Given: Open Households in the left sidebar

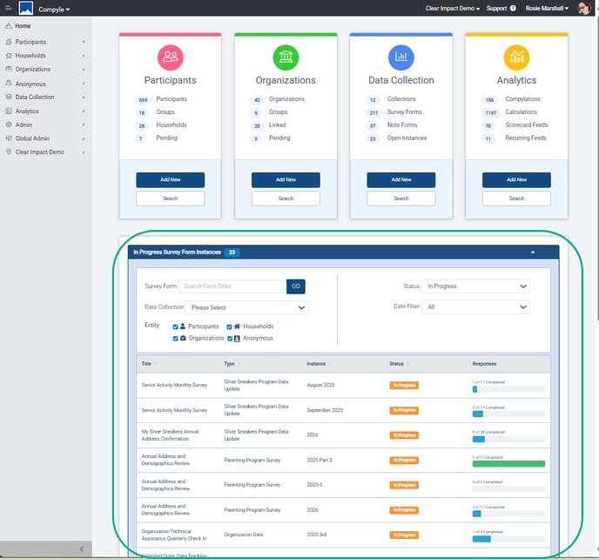Looking at the screenshot, I should pos(31,56).
